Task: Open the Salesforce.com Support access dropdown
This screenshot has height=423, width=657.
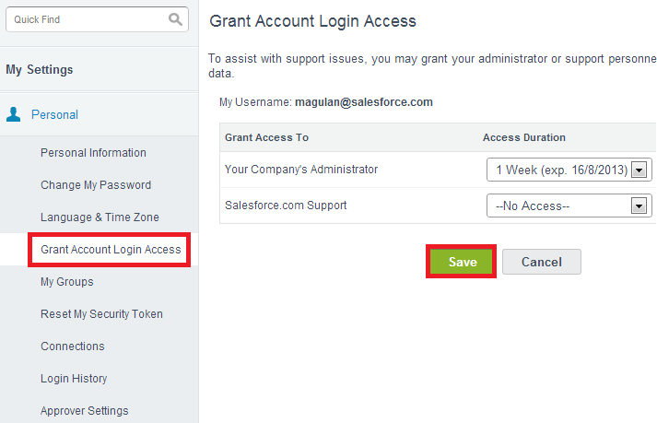Action: 560,206
